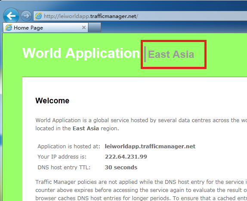Click the IE icon on Home Page tab
The width and height of the screenshot is (247, 201).
[x=9, y=27]
